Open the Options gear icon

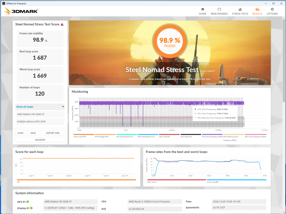[272, 9]
